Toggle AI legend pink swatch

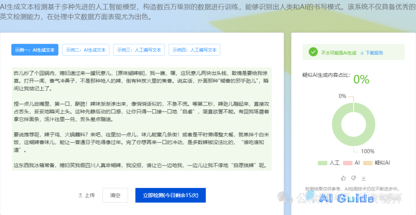pos(347,163)
